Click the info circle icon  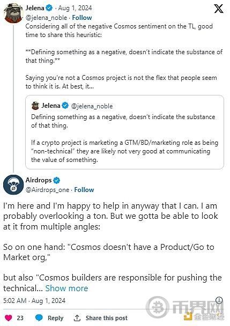[219, 300]
